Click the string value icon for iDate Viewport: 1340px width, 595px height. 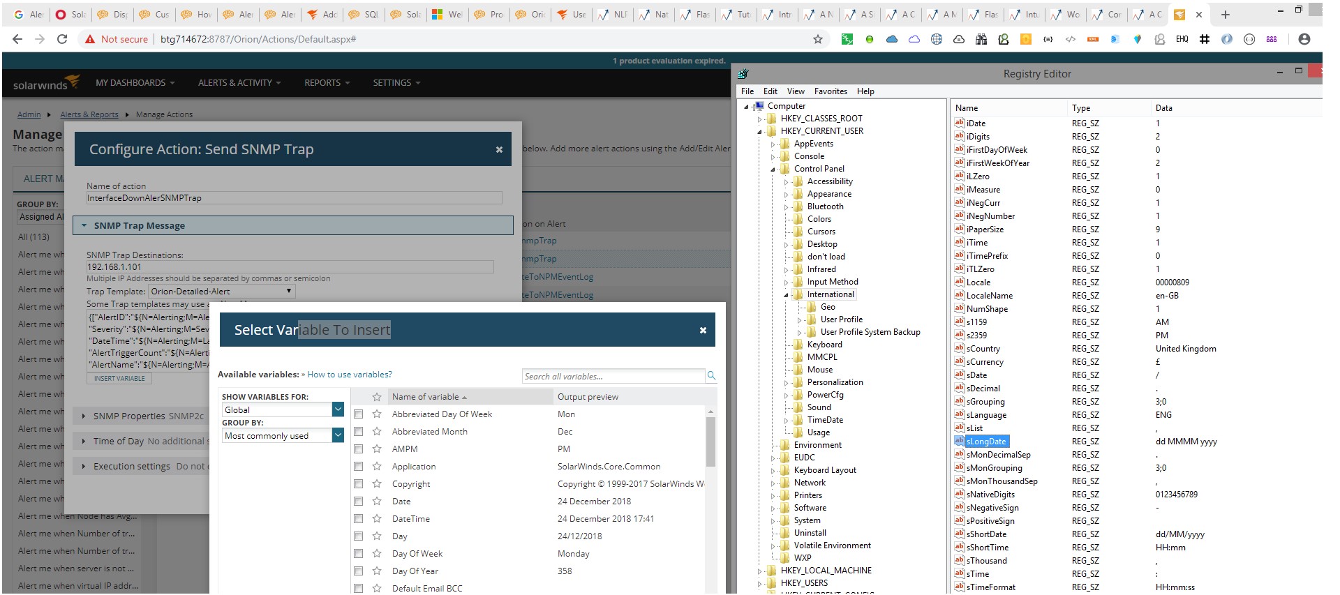click(960, 123)
